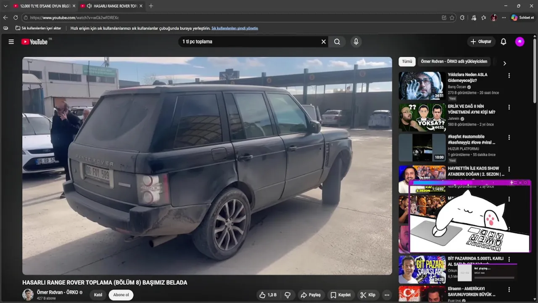Share the video with 'Paylaş'

pyautogui.click(x=311, y=295)
